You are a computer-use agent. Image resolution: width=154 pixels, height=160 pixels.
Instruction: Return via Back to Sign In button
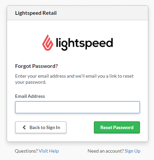pyautogui.click(x=41, y=127)
